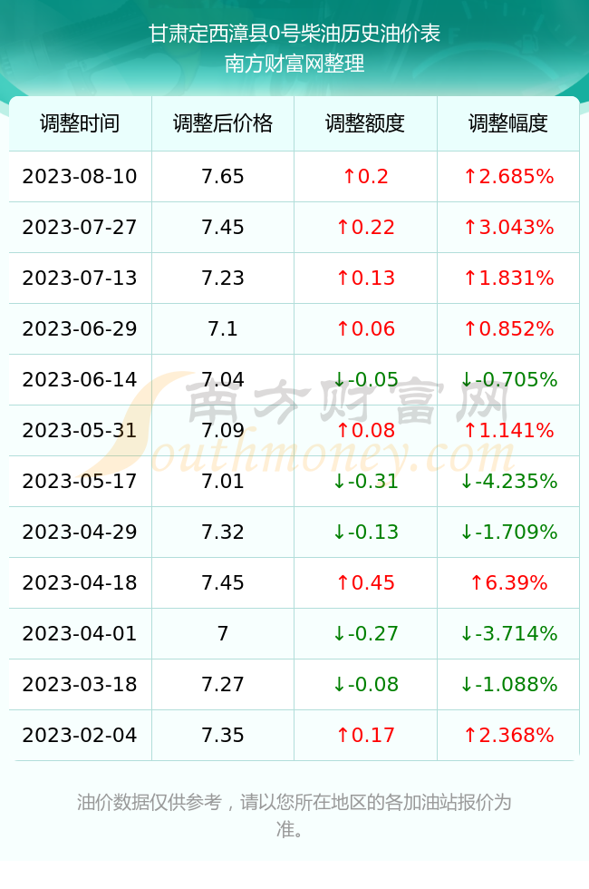Click the 2023-02-04 date cell
This screenshot has width=589, height=889.
tap(80, 736)
